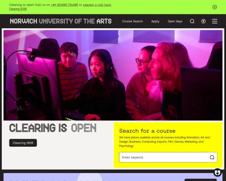The height and width of the screenshot is (181, 226).
Task: Click the gaming students hero image
Action: 113,75
